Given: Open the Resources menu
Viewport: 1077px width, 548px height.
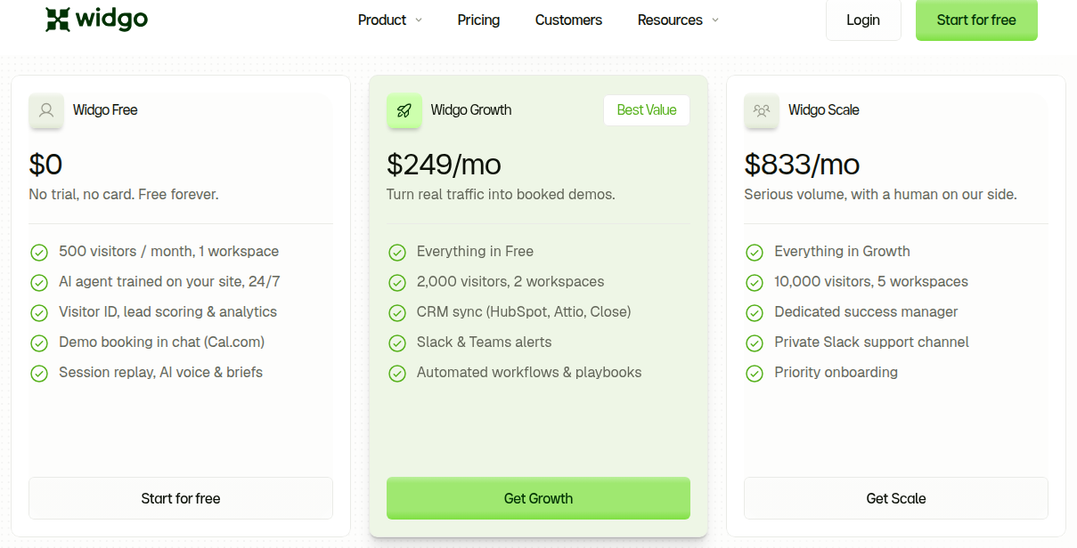Looking at the screenshot, I should coord(678,20).
